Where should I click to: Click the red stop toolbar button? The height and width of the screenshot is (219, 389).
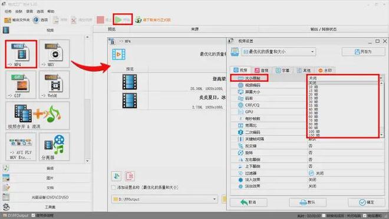tap(100, 20)
